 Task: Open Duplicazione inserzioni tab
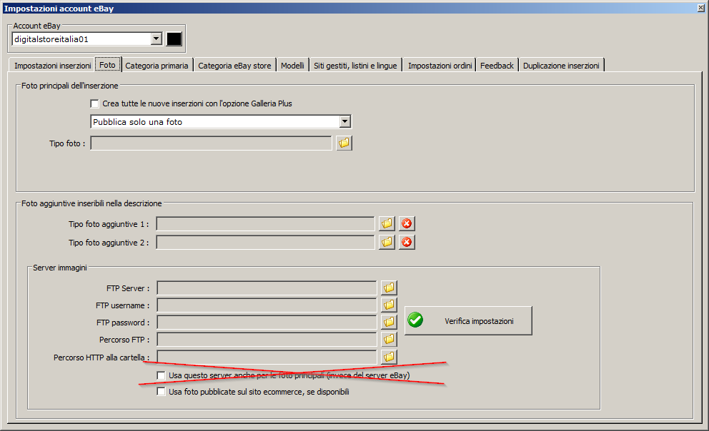(x=561, y=66)
